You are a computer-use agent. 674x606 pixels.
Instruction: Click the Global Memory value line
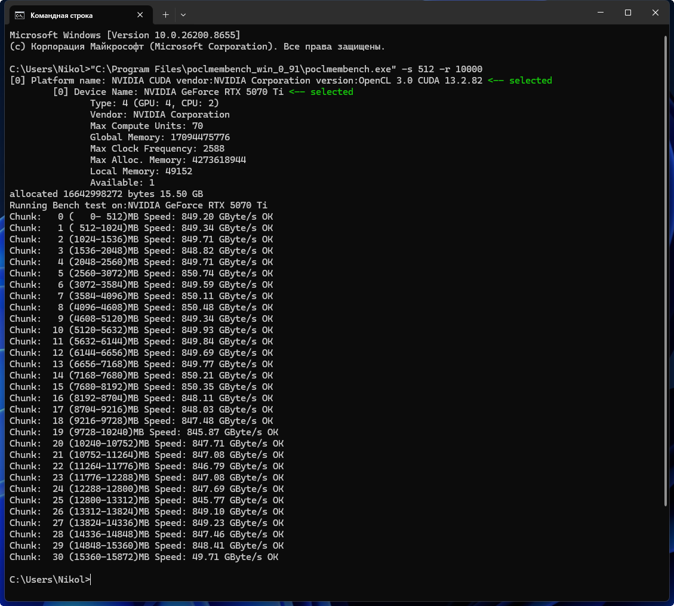click(160, 137)
